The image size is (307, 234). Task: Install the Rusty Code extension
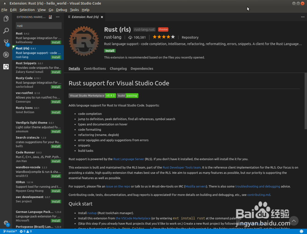point(56,87)
